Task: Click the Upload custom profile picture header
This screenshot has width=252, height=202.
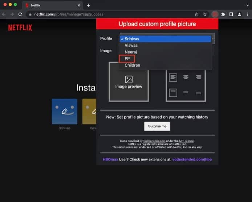Action: tap(157, 24)
